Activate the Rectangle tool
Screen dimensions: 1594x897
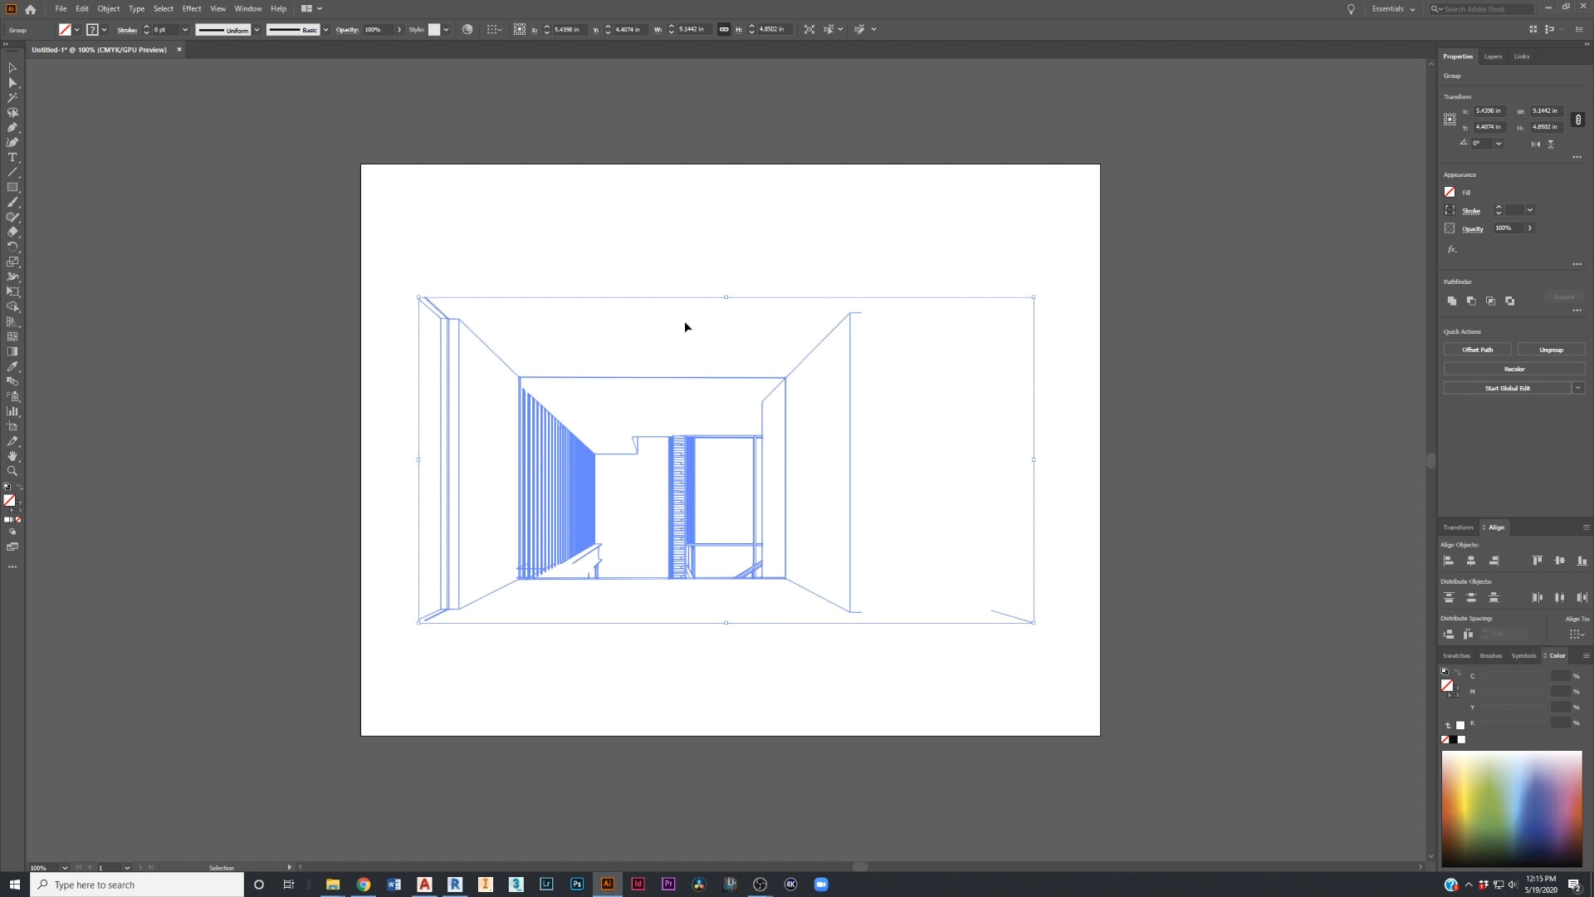pyautogui.click(x=12, y=187)
